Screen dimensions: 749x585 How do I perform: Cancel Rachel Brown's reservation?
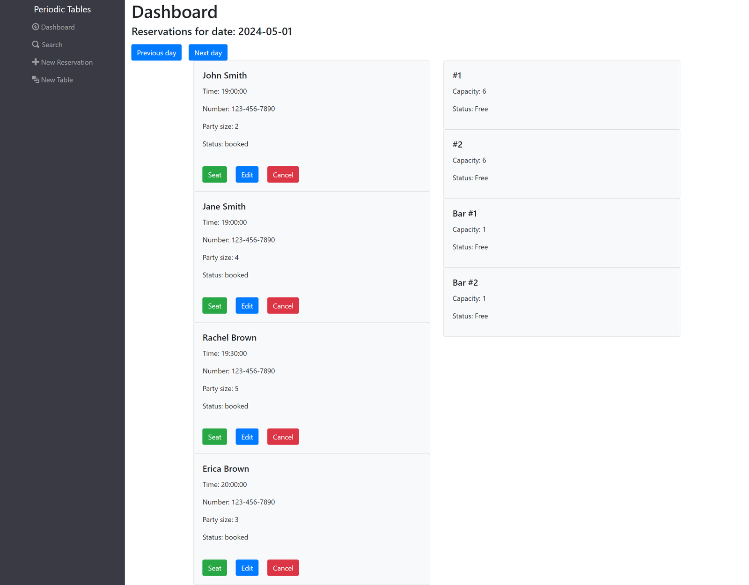283,437
